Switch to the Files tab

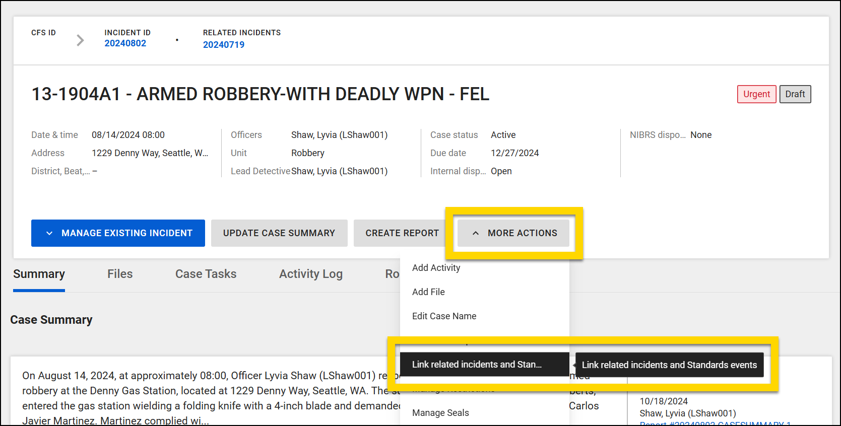pyautogui.click(x=120, y=274)
